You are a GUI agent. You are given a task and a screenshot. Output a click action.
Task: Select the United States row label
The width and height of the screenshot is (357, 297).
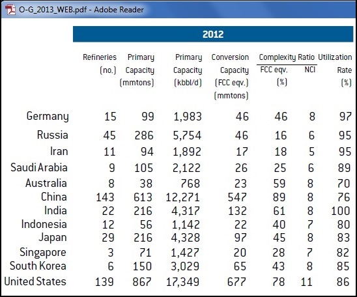[x=35, y=281]
